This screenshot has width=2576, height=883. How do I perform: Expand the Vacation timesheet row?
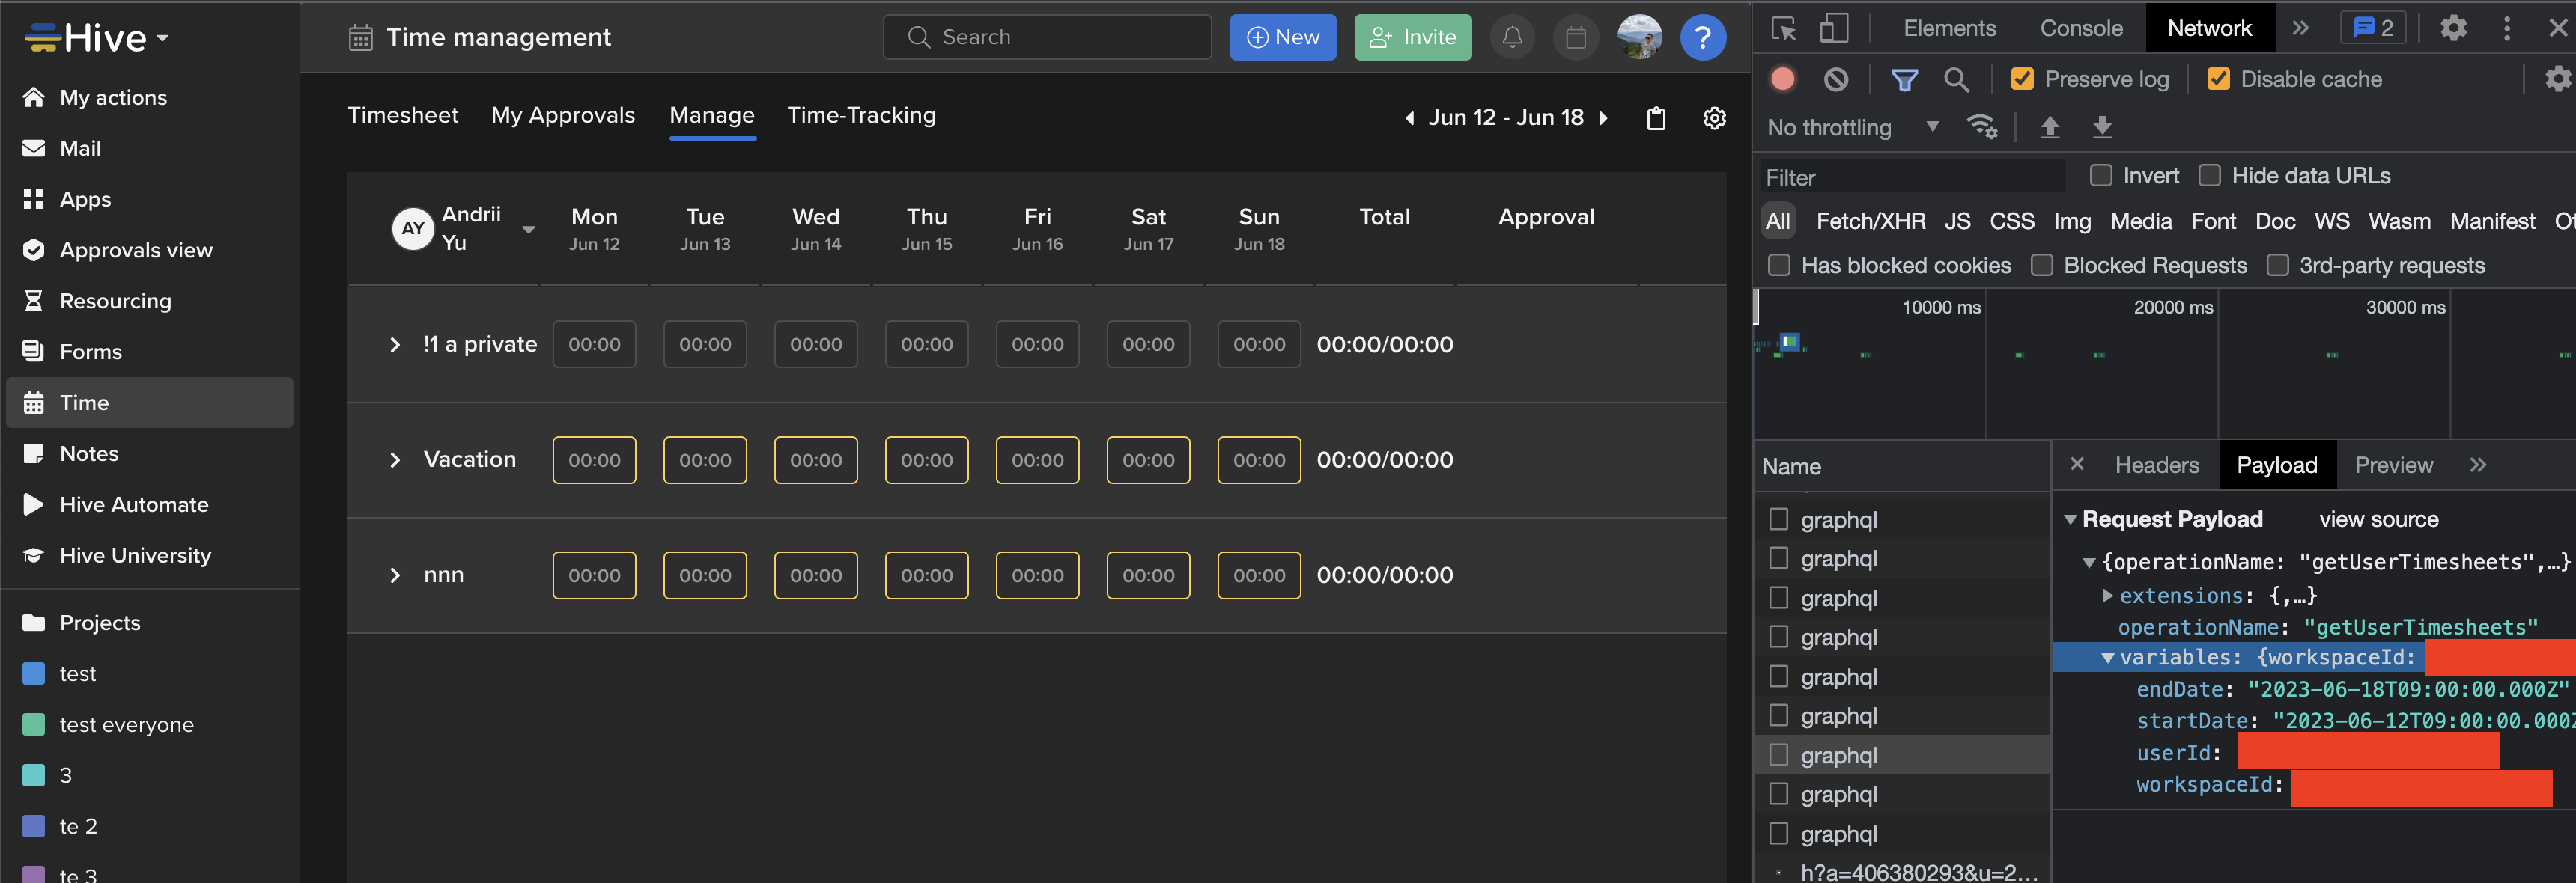[x=395, y=460]
